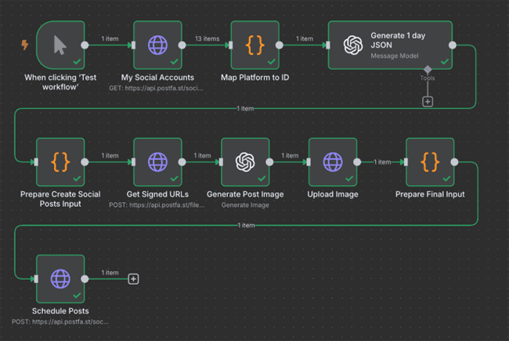
Task: Click the input port of Schedule Posts
Action: coord(36,279)
